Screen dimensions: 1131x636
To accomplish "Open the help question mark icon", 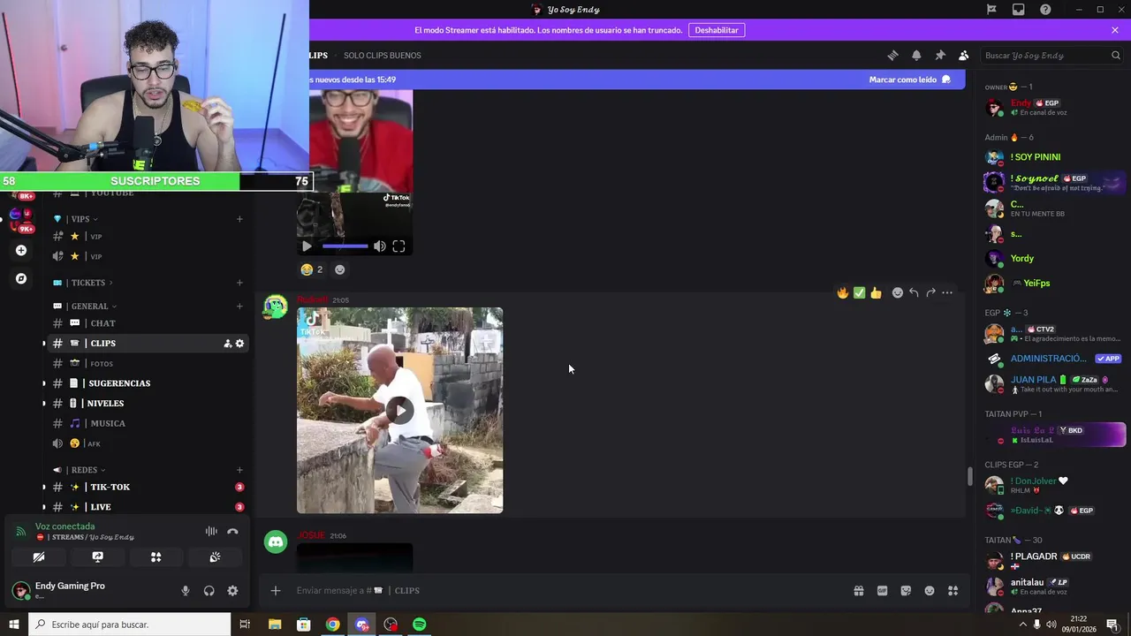I will point(1045,10).
